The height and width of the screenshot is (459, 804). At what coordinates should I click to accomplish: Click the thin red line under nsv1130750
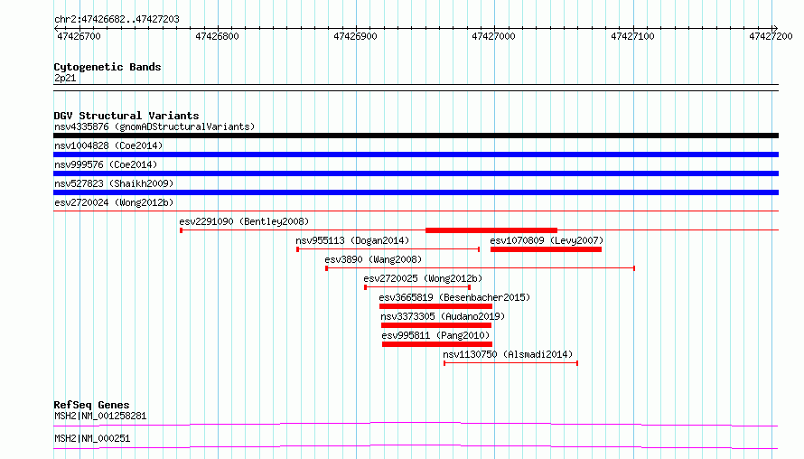pos(510,363)
